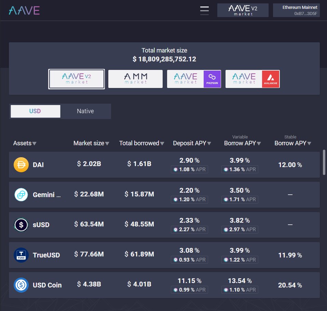Click DAI deposit APY 2.90 %
327x311 pixels.
(189, 161)
